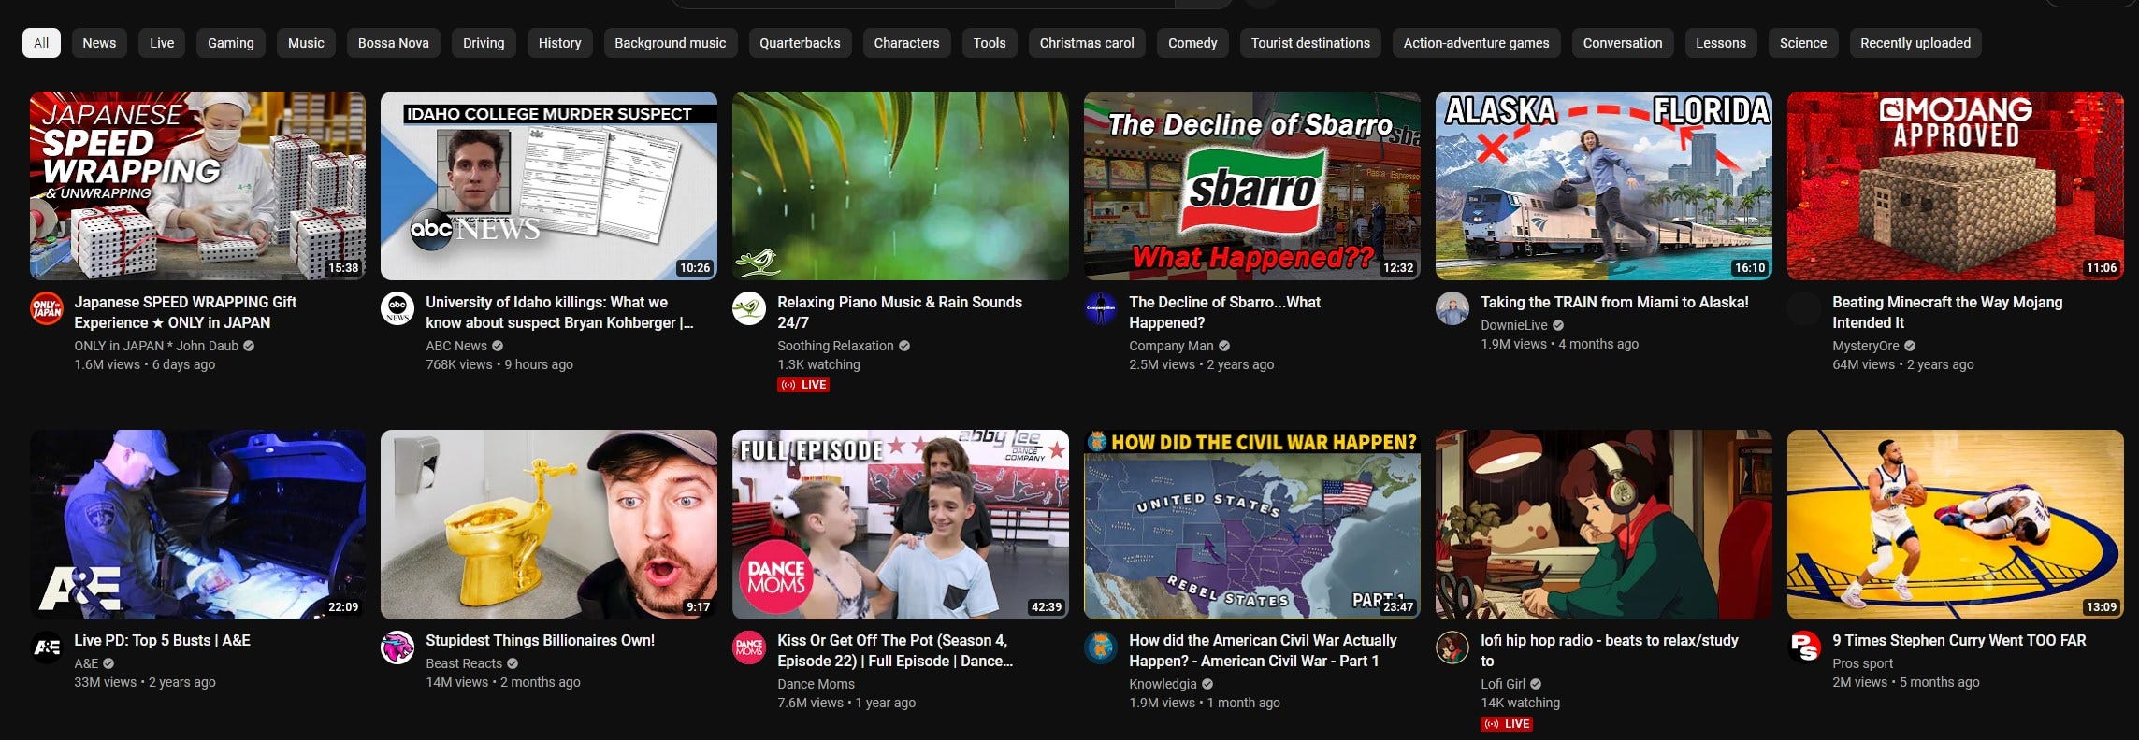Open the Lofi Girl channel avatar

point(1452,647)
